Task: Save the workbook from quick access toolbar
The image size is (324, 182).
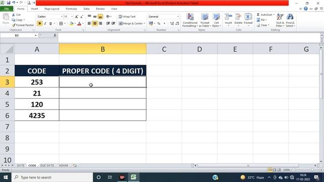Action: tap(8, 3)
